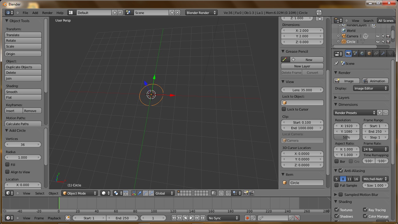Uncheck the Ray Tracing option
398x224 pixels.
click(x=365, y=210)
